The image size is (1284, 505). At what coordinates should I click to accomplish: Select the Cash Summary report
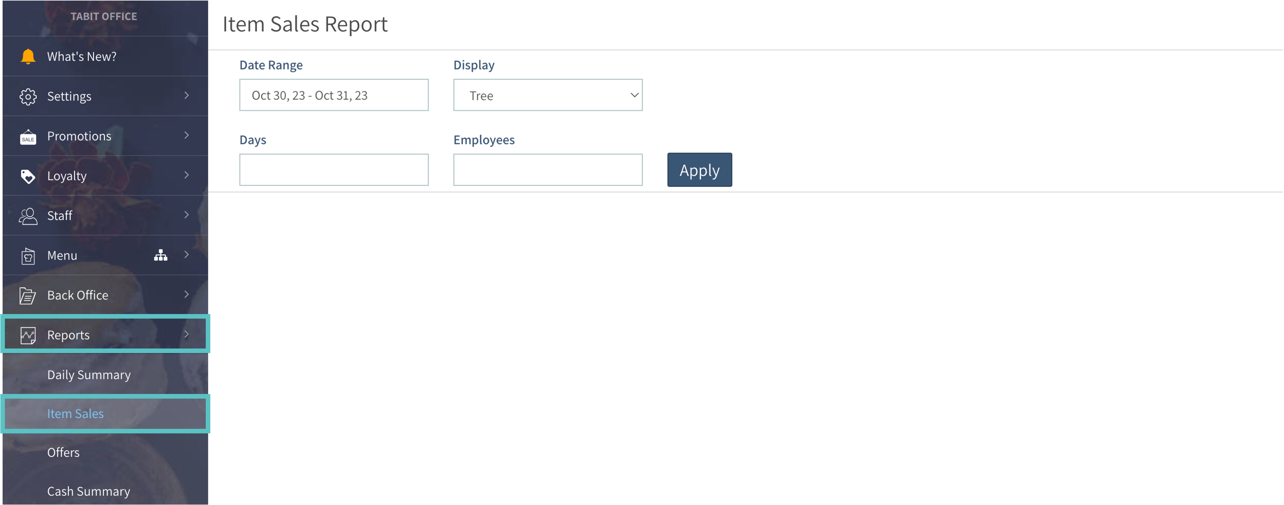[x=89, y=491]
